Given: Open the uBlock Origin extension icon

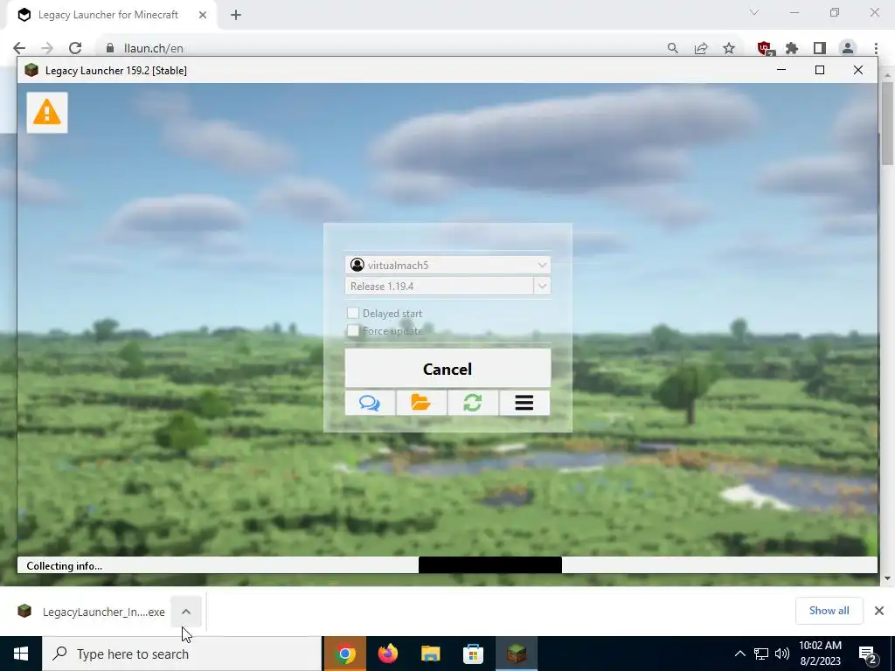Looking at the screenshot, I should pos(764,48).
